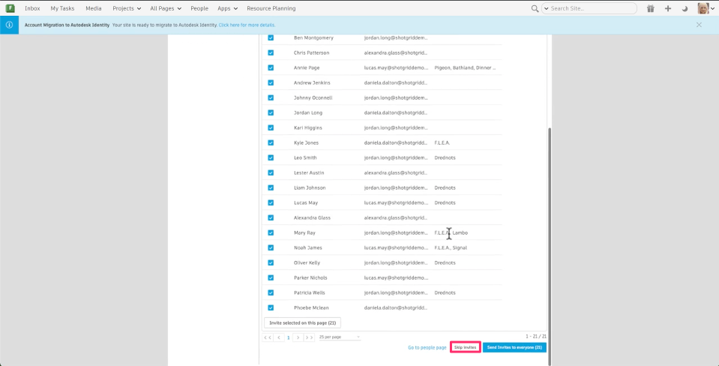Open the gift box what's new icon
The width and height of the screenshot is (719, 366).
coord(650,8)
